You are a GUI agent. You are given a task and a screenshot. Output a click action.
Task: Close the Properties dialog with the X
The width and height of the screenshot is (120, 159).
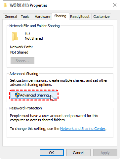point(115,5)
